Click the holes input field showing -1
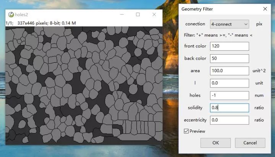275x157 pixels. click(230, 95)
